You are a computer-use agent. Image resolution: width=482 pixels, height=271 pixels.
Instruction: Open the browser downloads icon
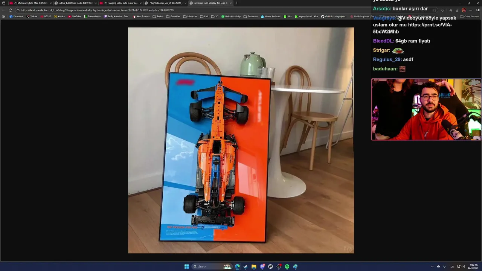click(x=457, y=10)
